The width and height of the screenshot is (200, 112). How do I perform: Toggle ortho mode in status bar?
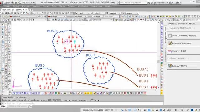click(126, 110)
